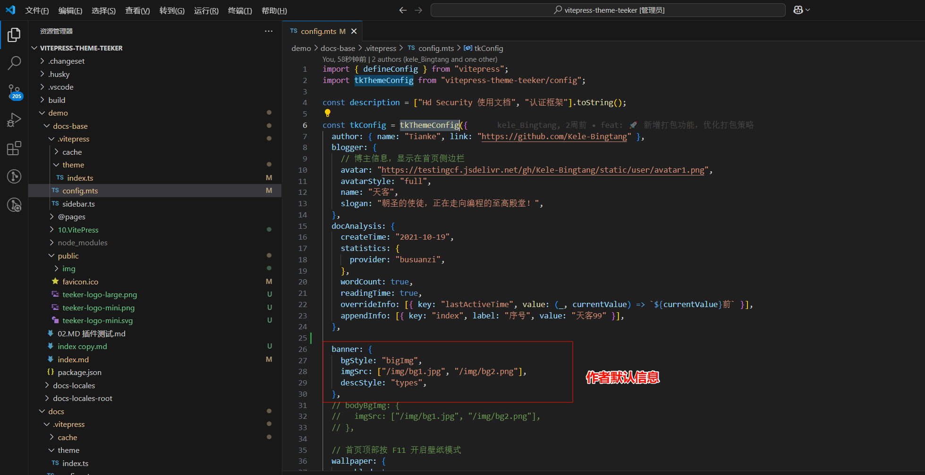This screenshot has width=925, height=475.
Task: Open 终端(T) menu
Action: [240, 10]
